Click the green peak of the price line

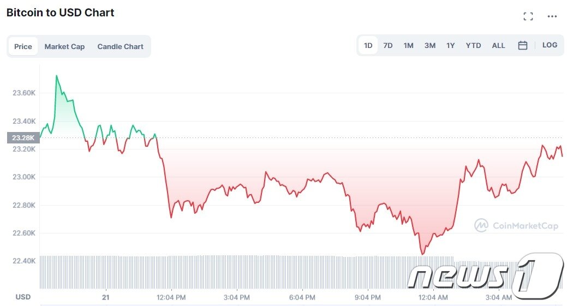[56, 76]
